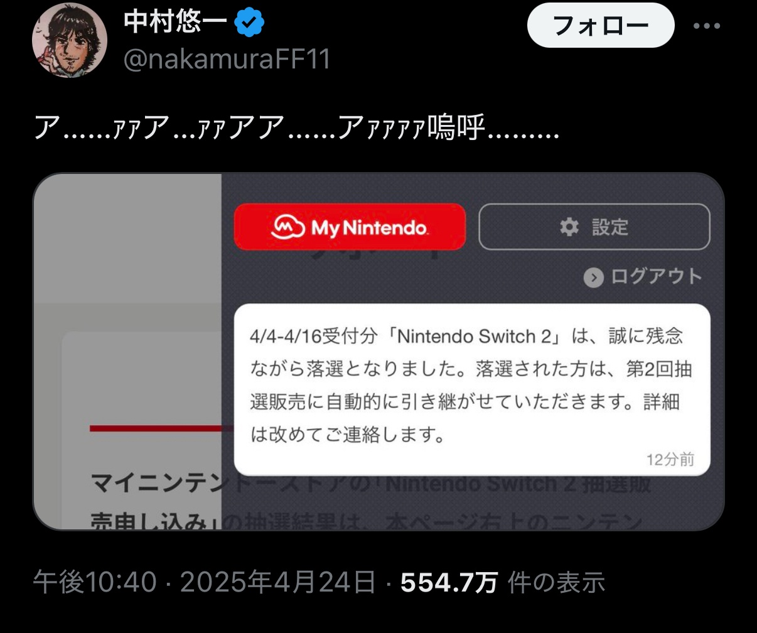Screen dimensions: 757x633
Task: Open the red My Nintendo button
Action: pyautogui.click(x=350, y=227)
